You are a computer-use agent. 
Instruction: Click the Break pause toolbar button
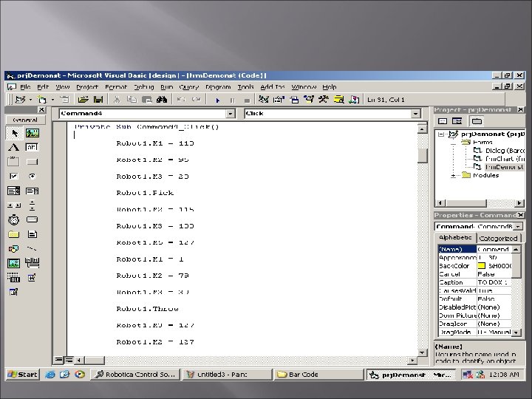[233, 100]
